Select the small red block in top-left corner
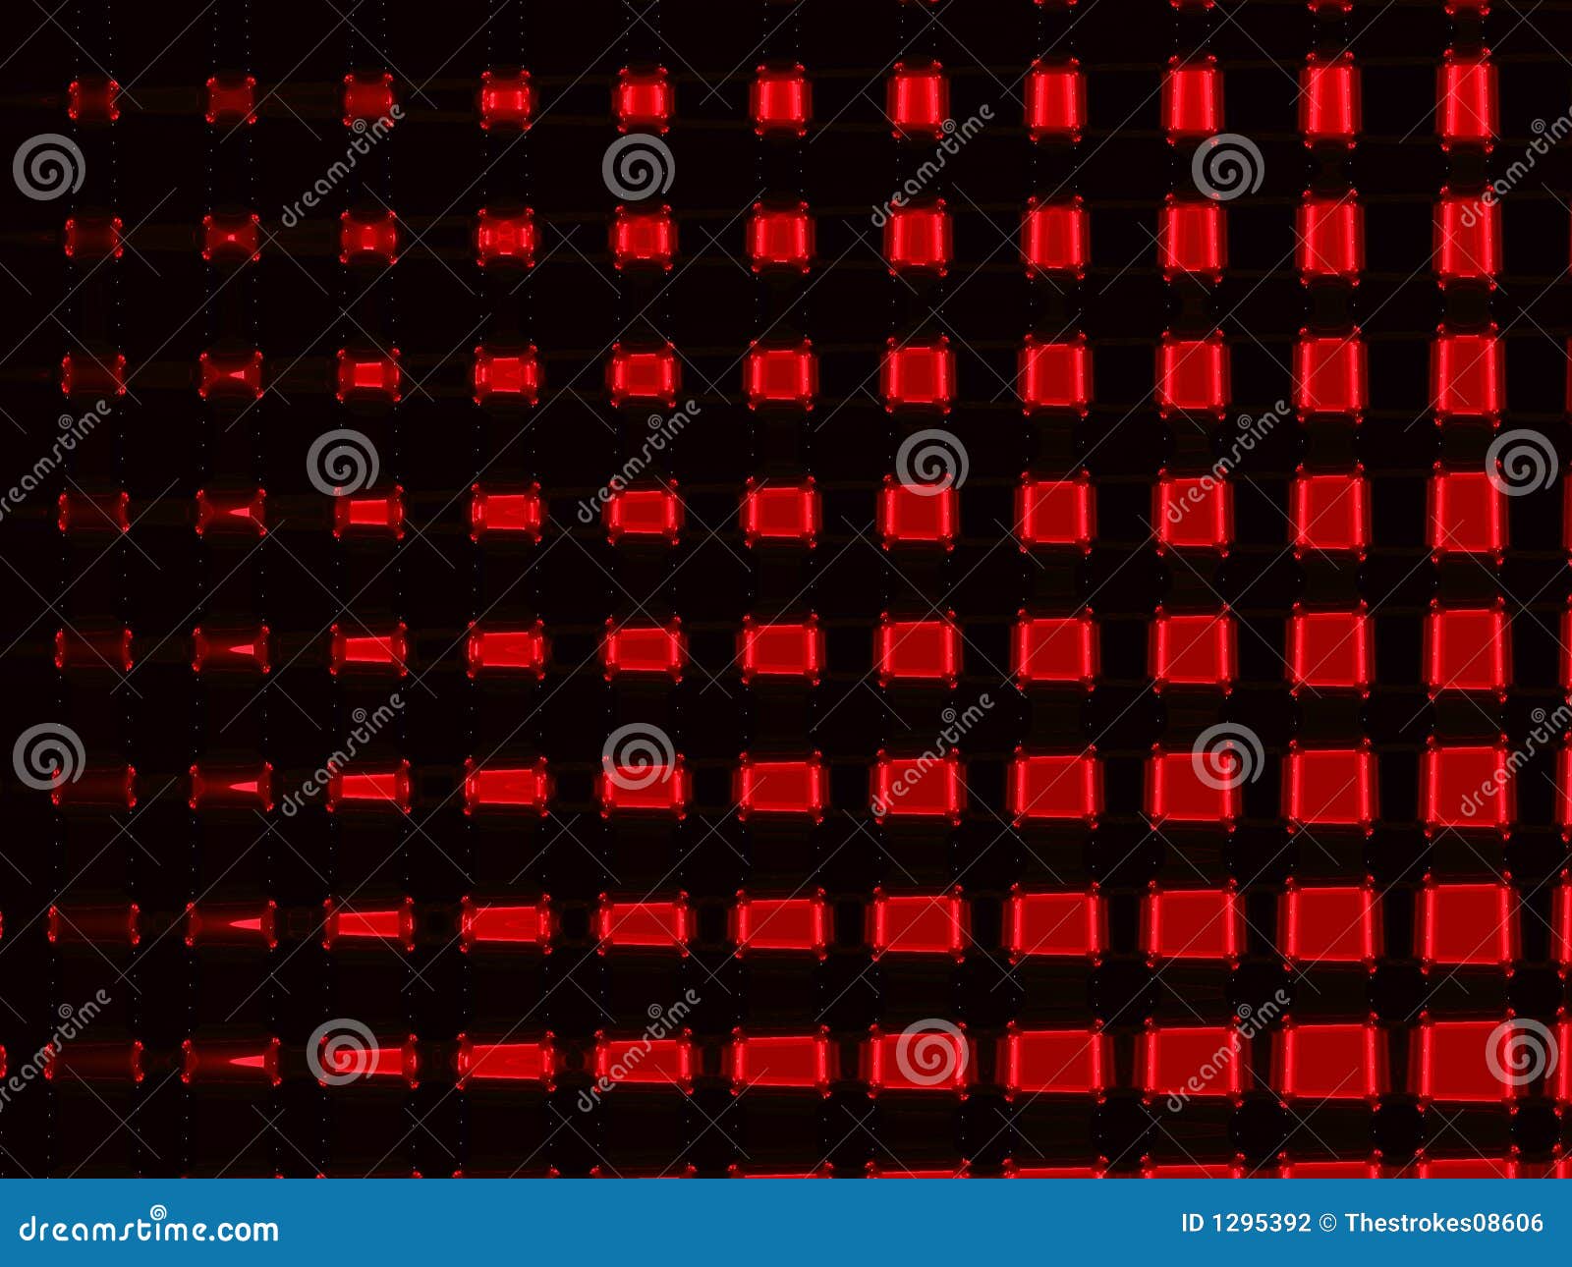The height and width of the screenshot is (1267, 1572). [x=93, y=98]
